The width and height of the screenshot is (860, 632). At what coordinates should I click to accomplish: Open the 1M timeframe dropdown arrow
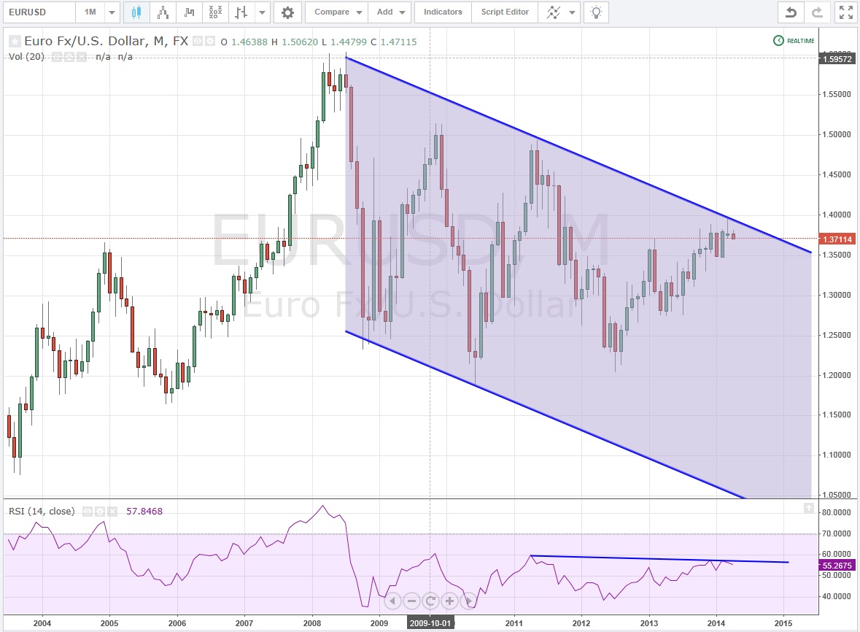(111, 12)
